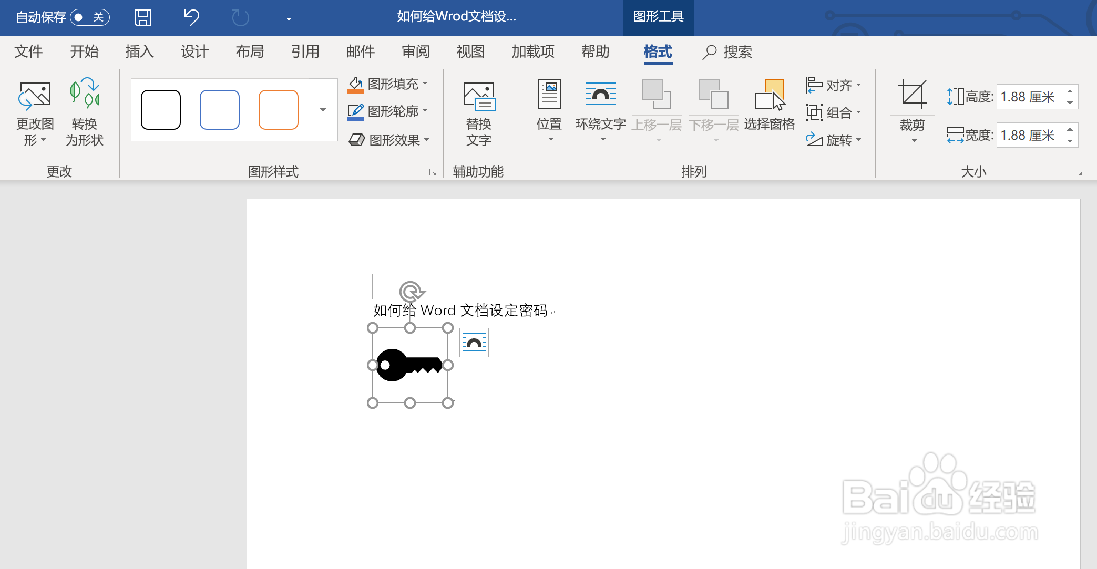Click the 上移一层 bring forward button
Image resolution: width=1097 pixels, height=569 pixels.
tap(657, 111)
